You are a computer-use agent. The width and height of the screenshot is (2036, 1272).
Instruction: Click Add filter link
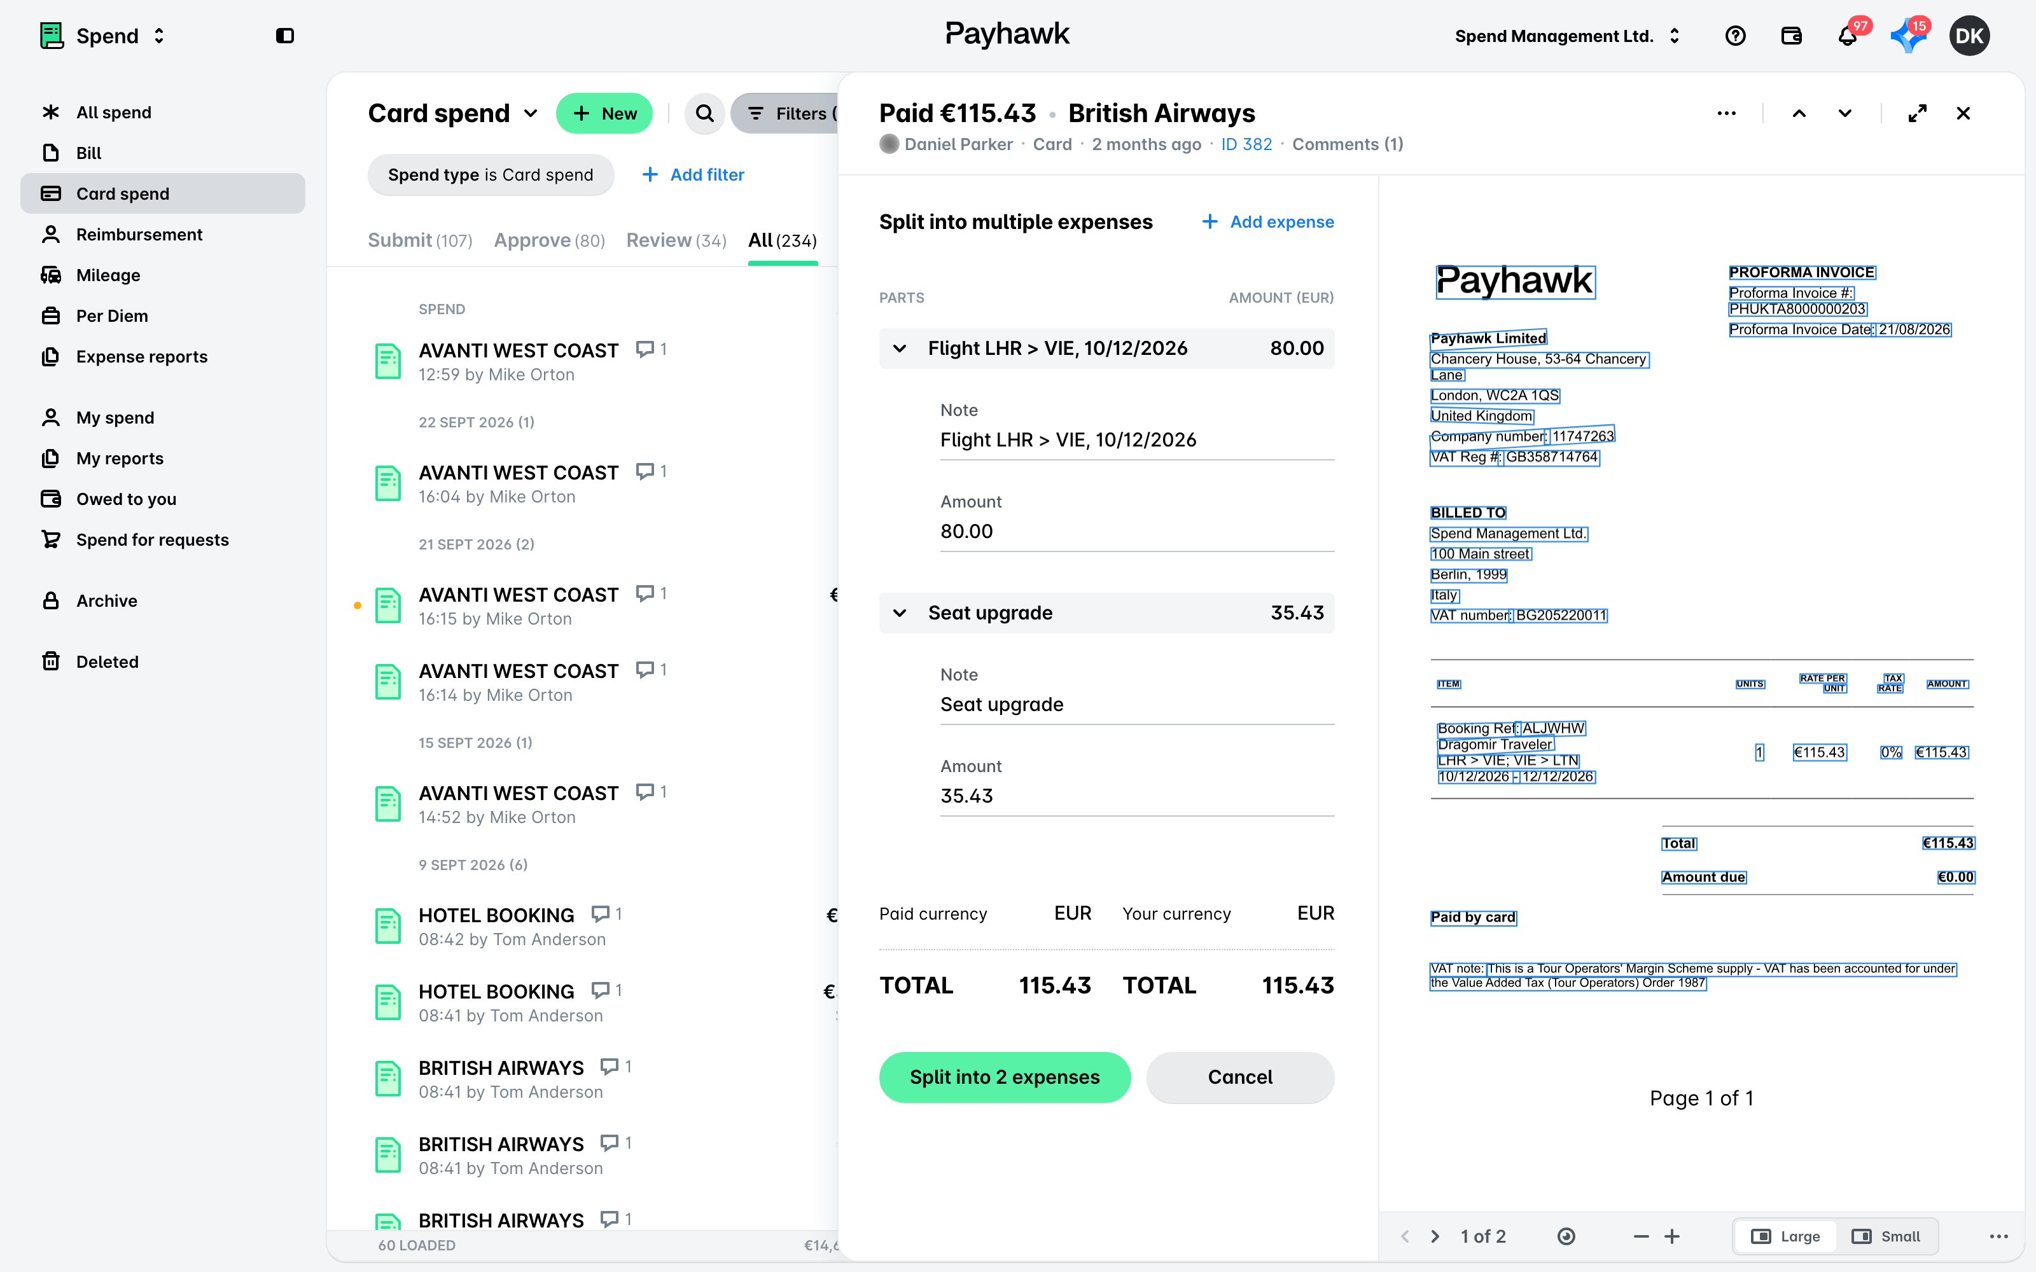click(x=694, y=175)
